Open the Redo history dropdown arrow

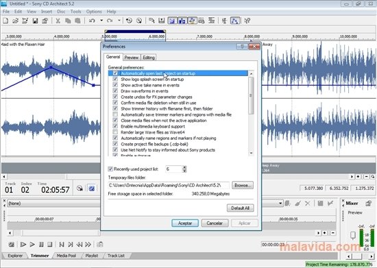click(119, 21)
